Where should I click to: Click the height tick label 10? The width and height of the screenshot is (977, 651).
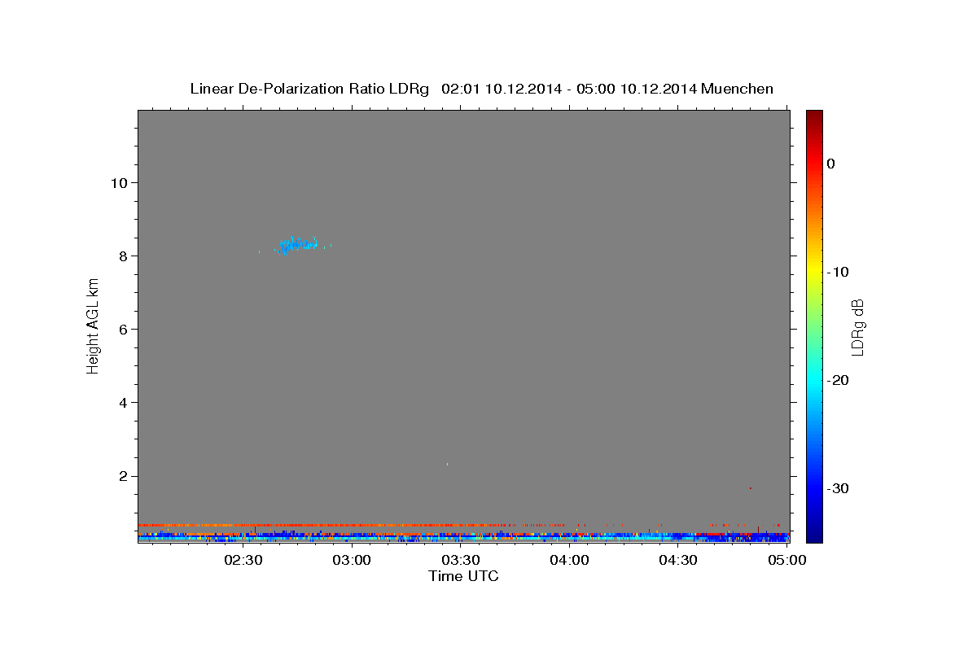click(x=118, y=182)
